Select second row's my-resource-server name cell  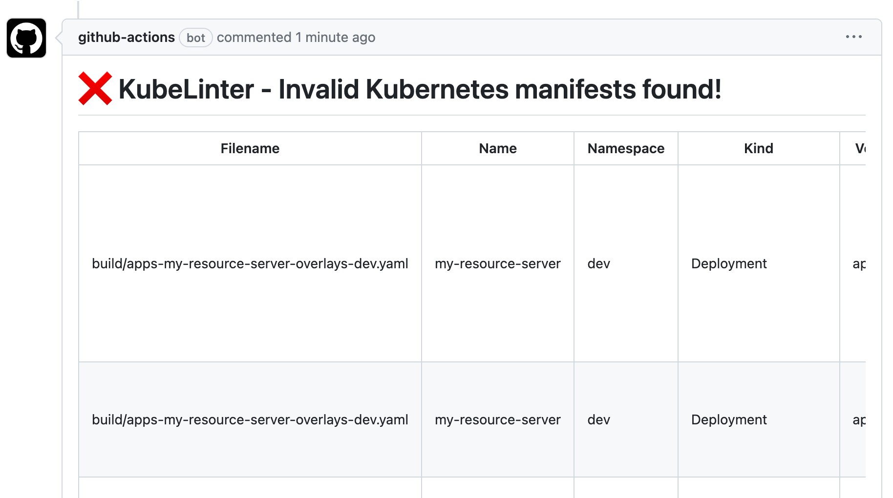497,419
